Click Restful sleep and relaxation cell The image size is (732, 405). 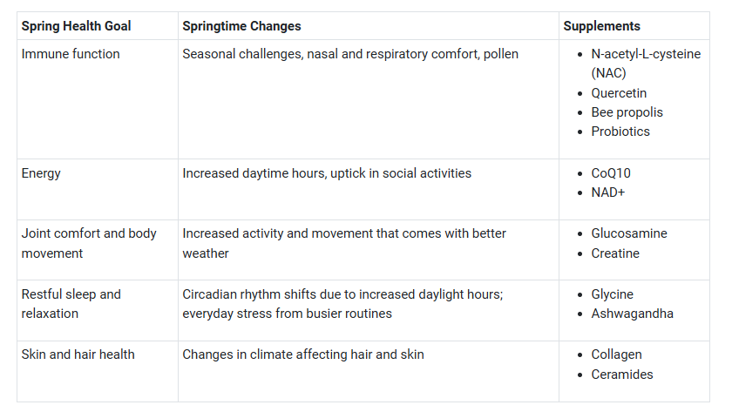click(x=71, y=304)
